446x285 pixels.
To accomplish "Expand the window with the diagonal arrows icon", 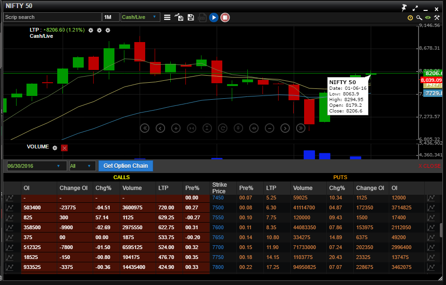I will point(415,9).
